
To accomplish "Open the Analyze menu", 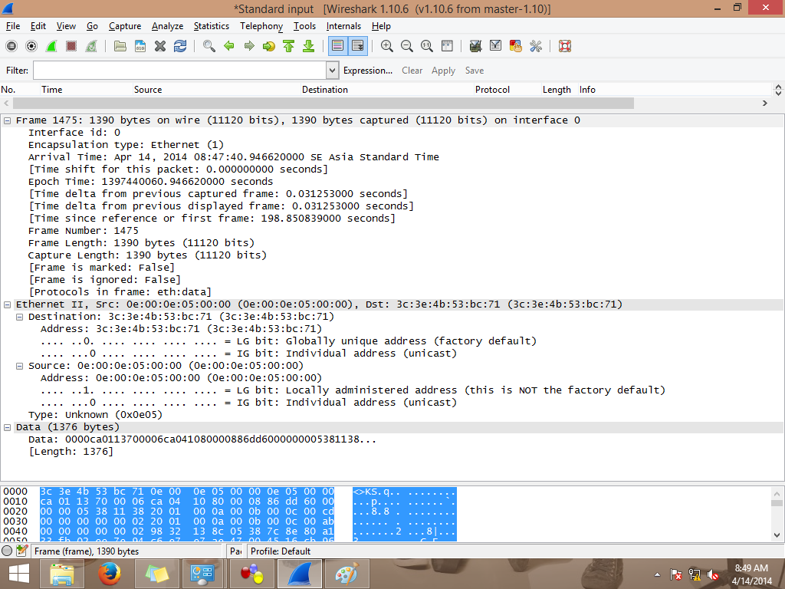I will (167, 26).
